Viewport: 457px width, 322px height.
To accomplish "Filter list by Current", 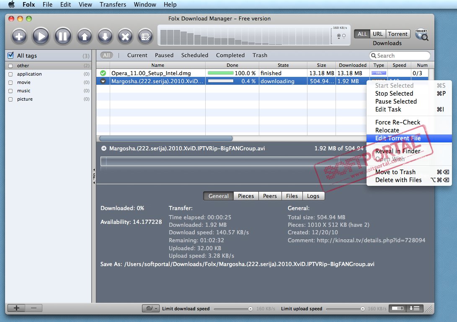I will [137, 55].
